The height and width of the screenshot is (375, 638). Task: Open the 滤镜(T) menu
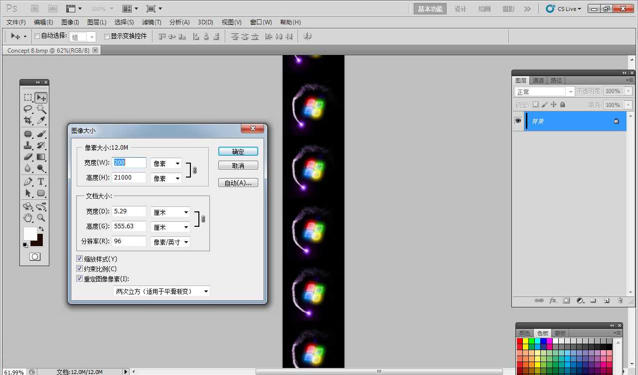152,22
